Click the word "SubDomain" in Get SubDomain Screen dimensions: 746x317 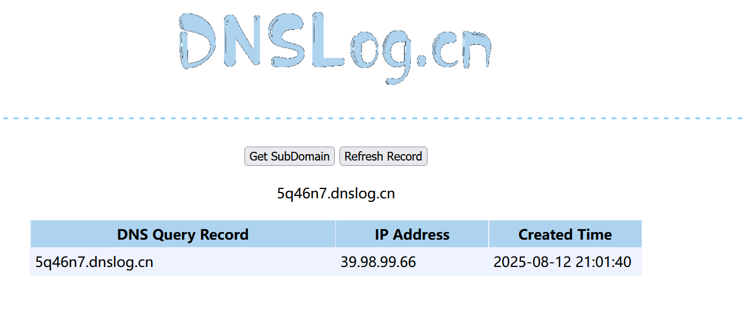(301, 156)
